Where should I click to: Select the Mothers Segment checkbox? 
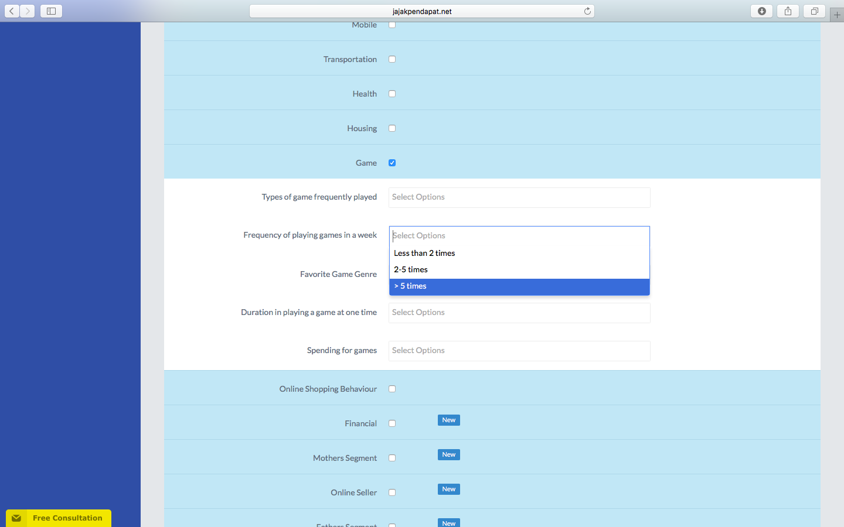pyautogui.click(x=392, y=458)
